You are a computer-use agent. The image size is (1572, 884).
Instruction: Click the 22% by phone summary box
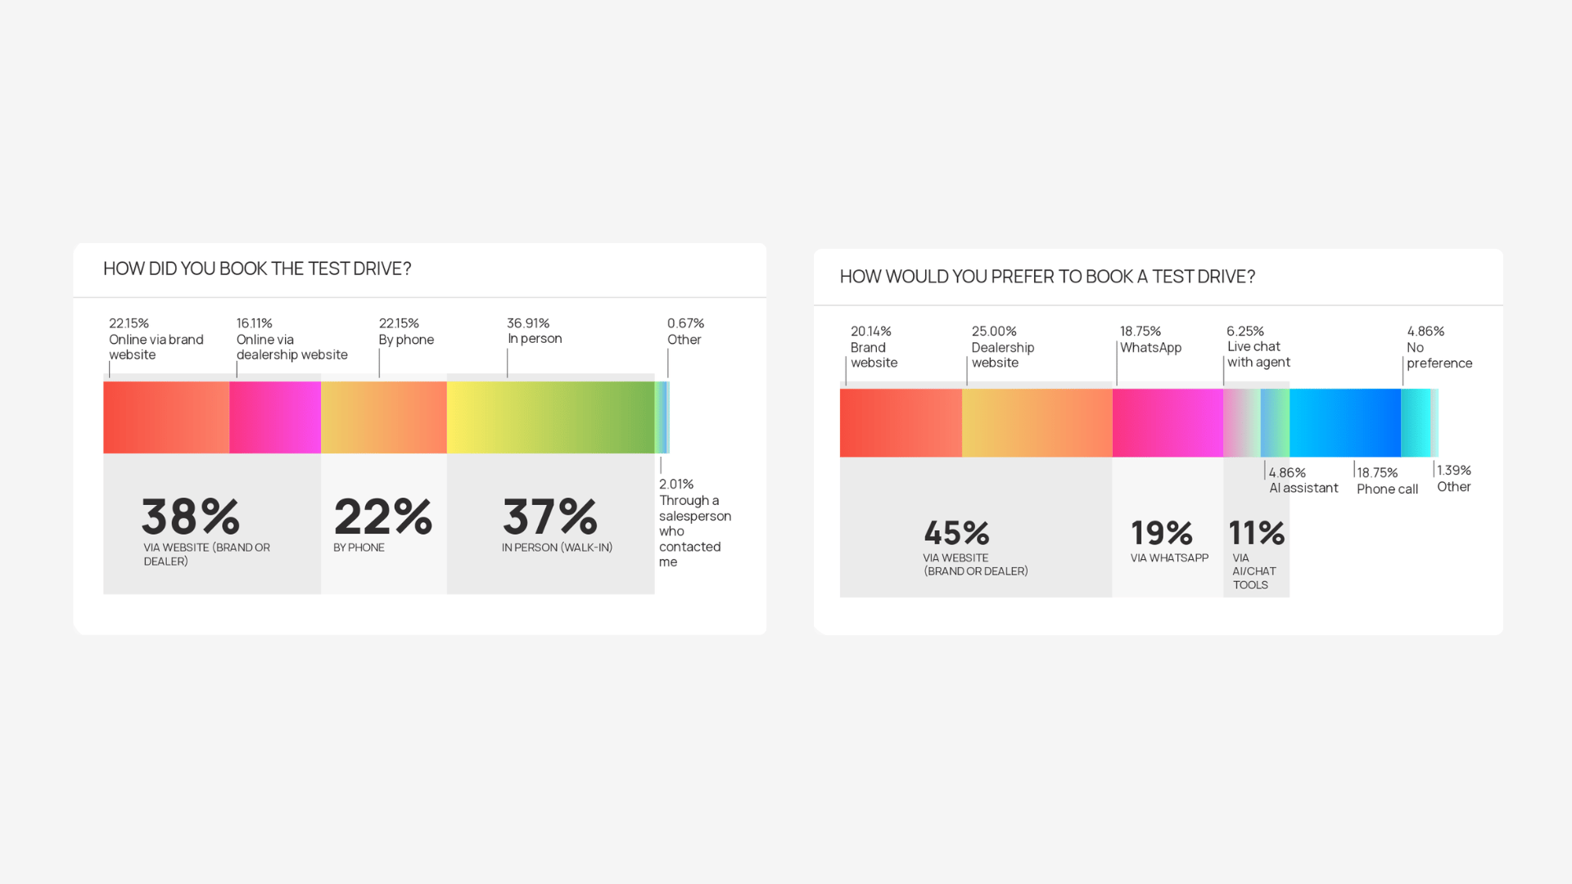point(383,525)
